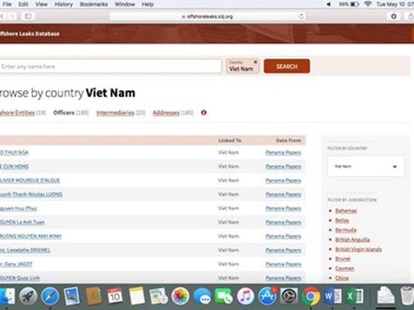Open the Thanh Nicolas LUONG officer entry
The image size is (414, 310).
coord(31,194)
